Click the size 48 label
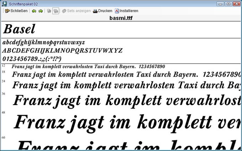Screen dimensions: 242x151 [x=4, y=112]
